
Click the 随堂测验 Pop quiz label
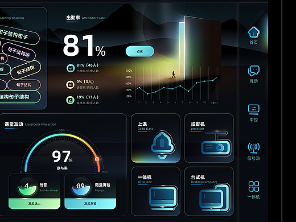[x=102, y=187]
